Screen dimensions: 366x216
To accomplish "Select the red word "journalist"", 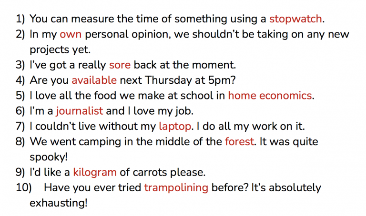I will 80,111.
